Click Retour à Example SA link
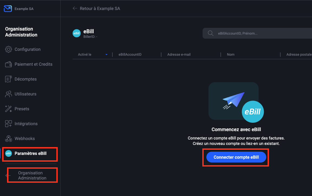The height and width of the screenshot is (196, 312). pyautogui.click(x=100, y=9)
